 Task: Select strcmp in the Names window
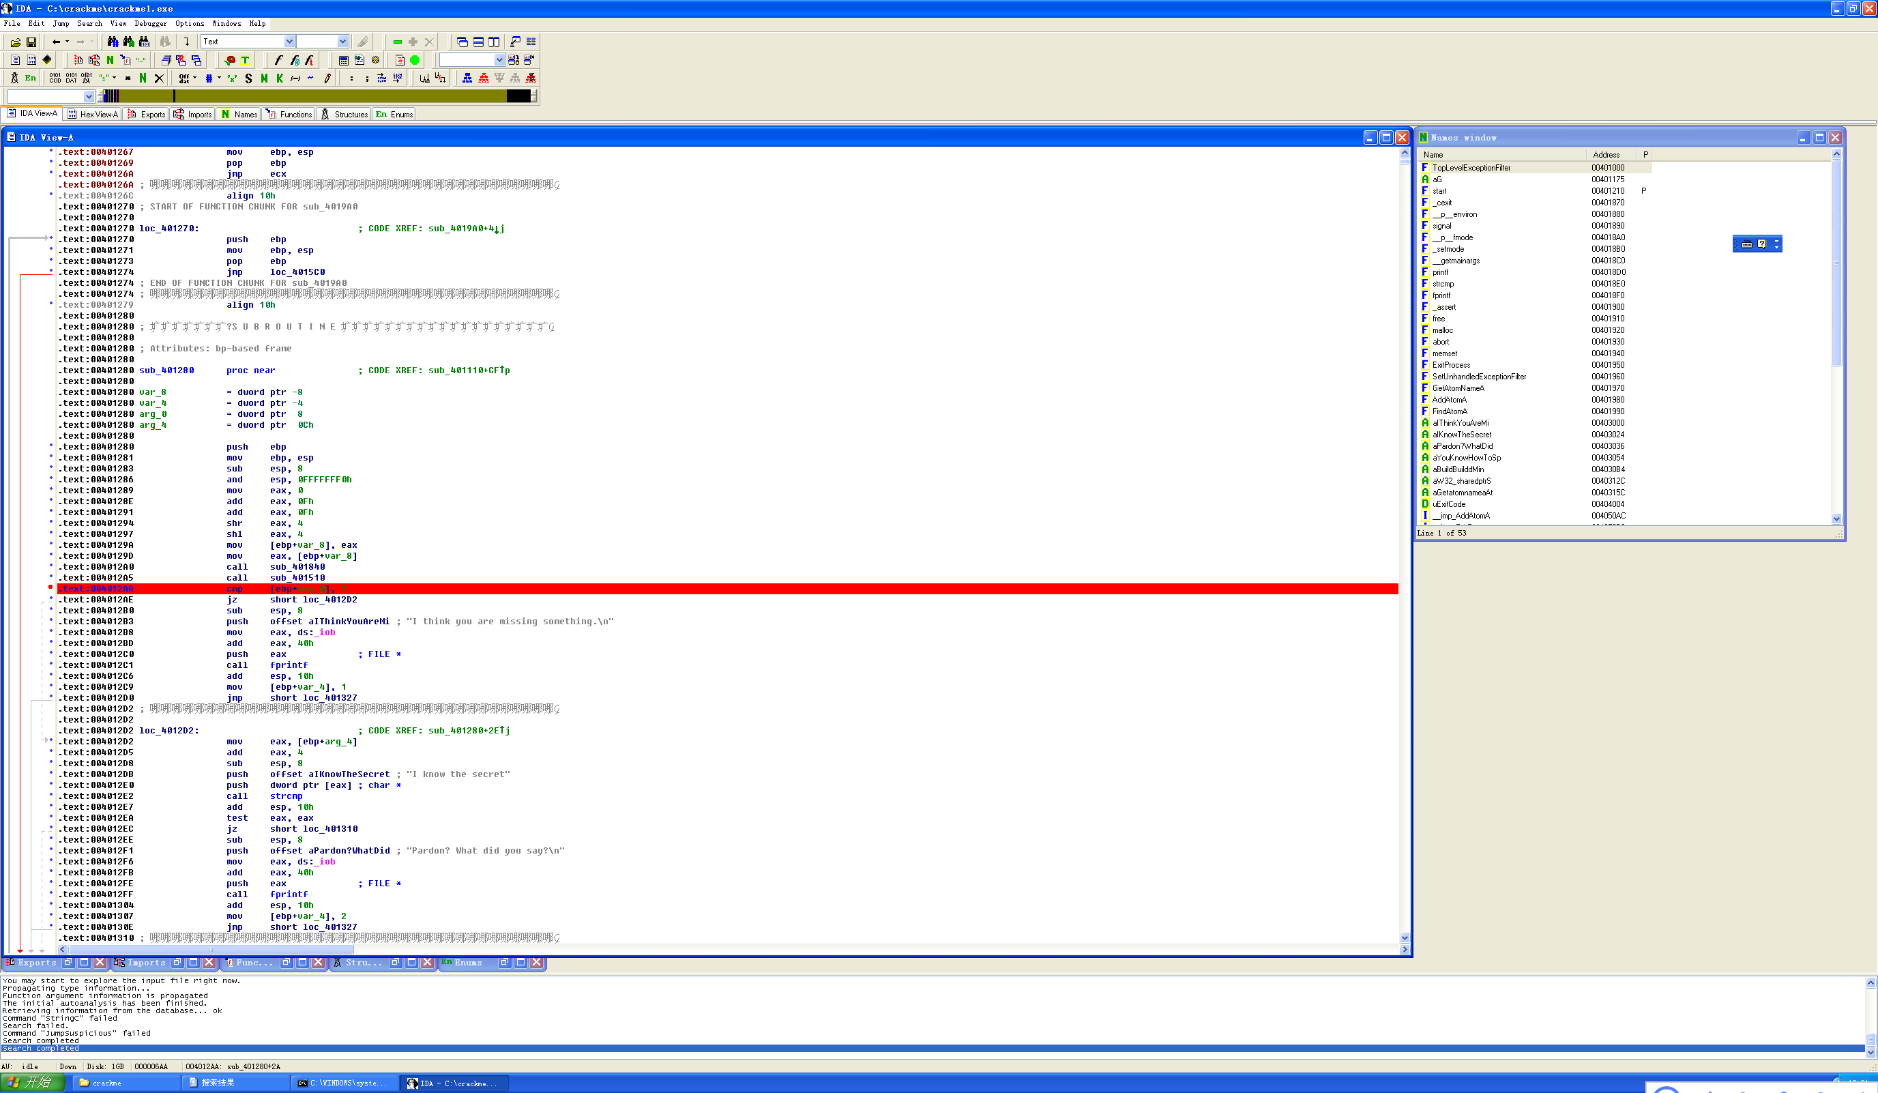pos(1443,284)
